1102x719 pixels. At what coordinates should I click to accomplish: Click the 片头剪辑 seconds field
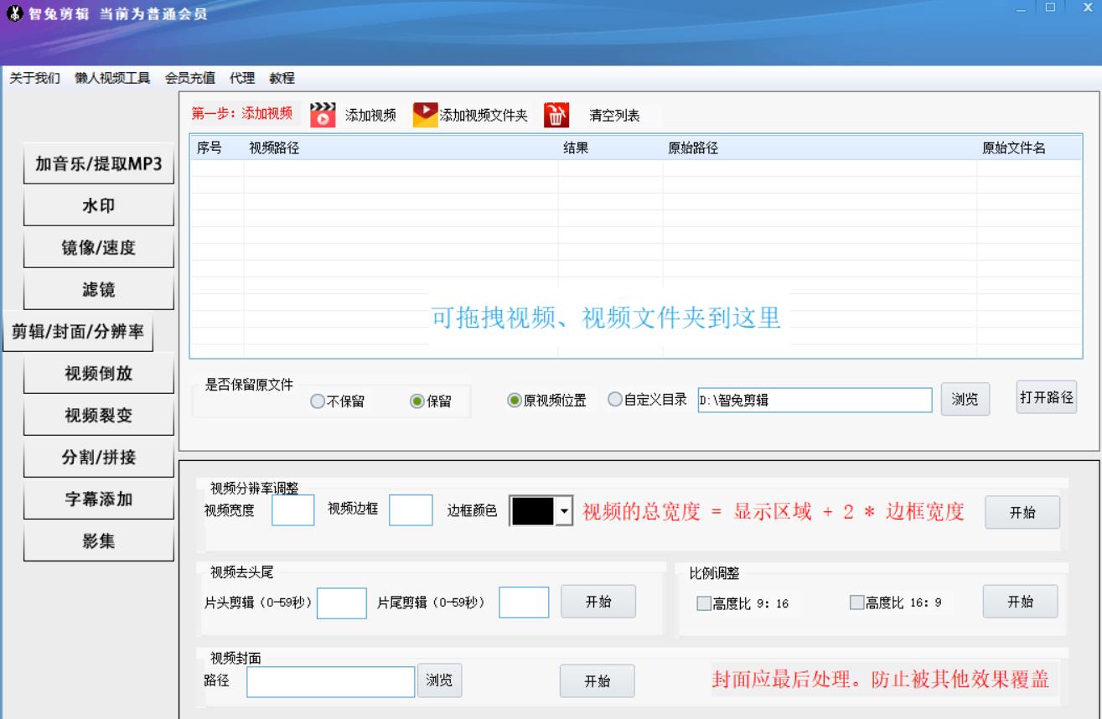[x=342, y=603]
